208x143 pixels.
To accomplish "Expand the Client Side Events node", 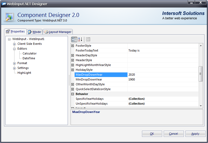I will 14,44.
